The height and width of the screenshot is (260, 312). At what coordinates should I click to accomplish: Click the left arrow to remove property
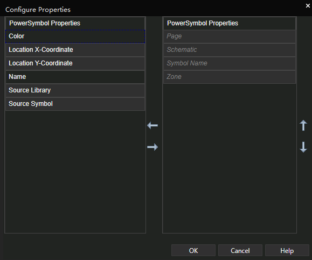pyautogui.click(x=152, y=125)
